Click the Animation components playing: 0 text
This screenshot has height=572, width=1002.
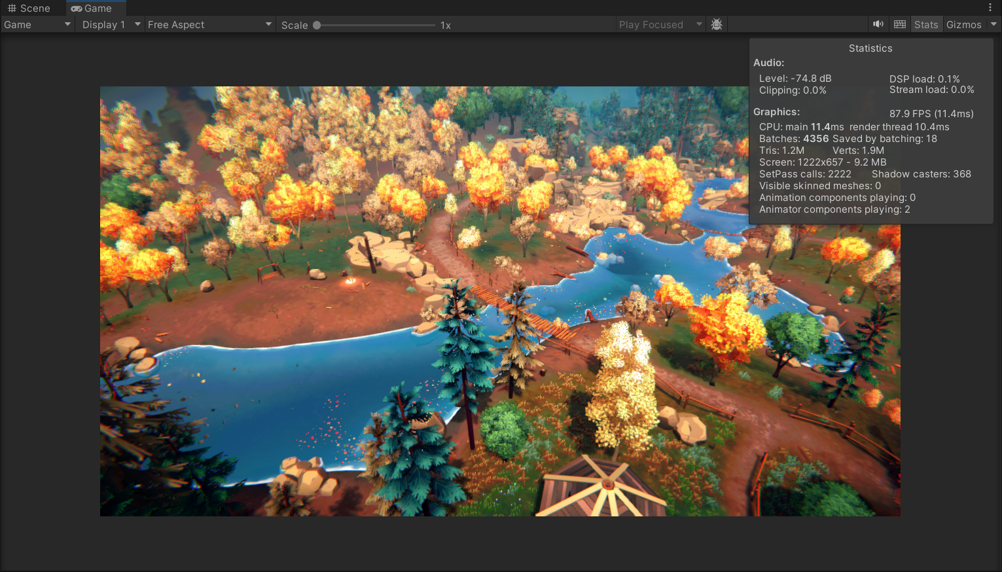coord(837,198)
